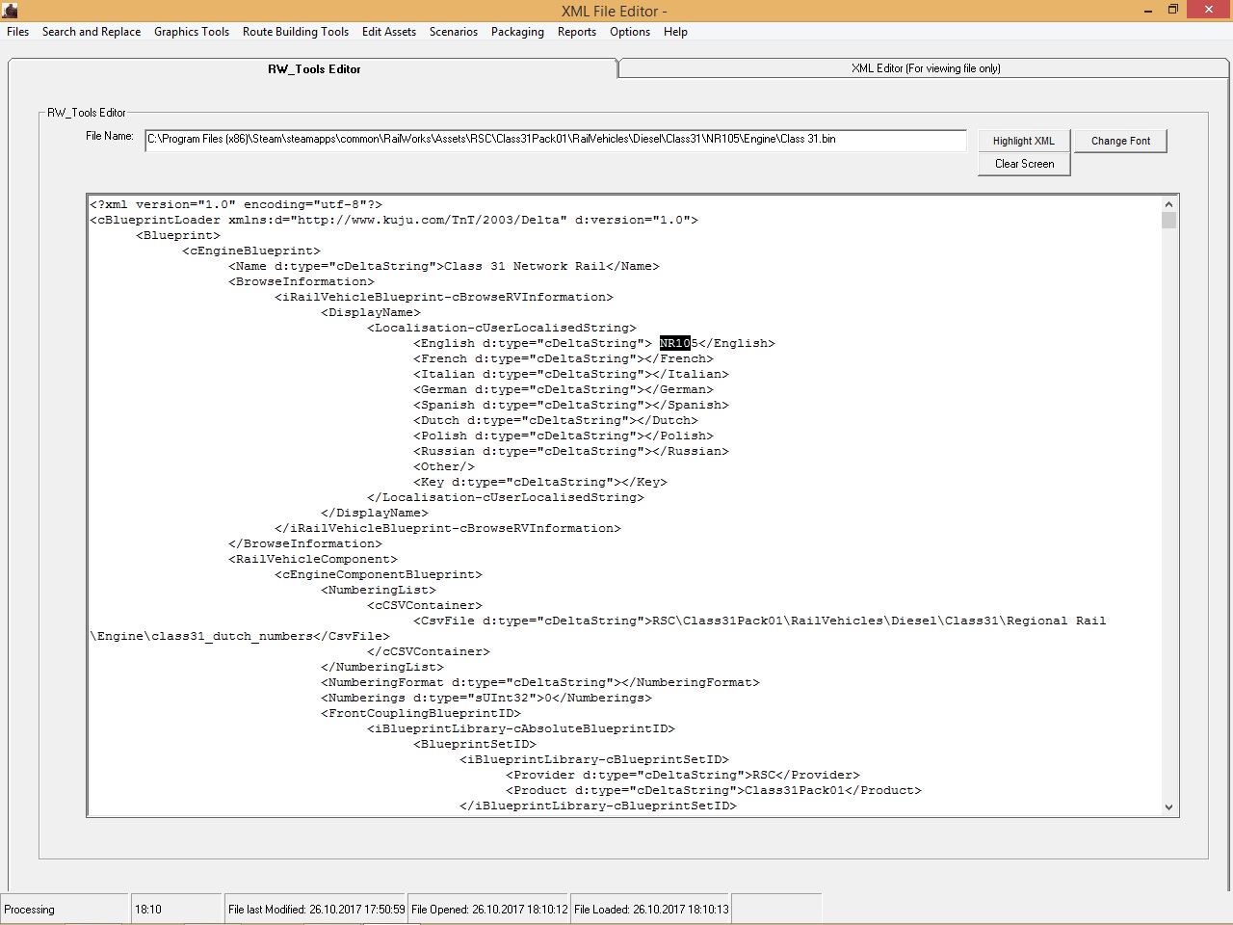Click the class31_dutch_numbers line
The width and height of the screenshot is (1233, 925).
(240, 636)
